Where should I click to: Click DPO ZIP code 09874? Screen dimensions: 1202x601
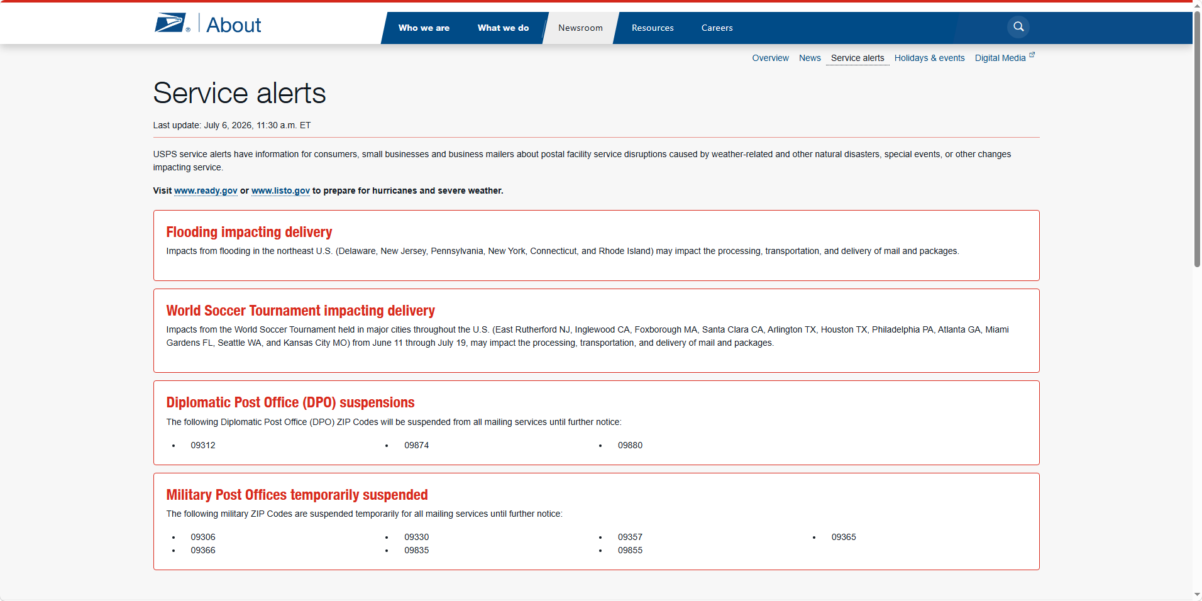[x=416, y=445]
